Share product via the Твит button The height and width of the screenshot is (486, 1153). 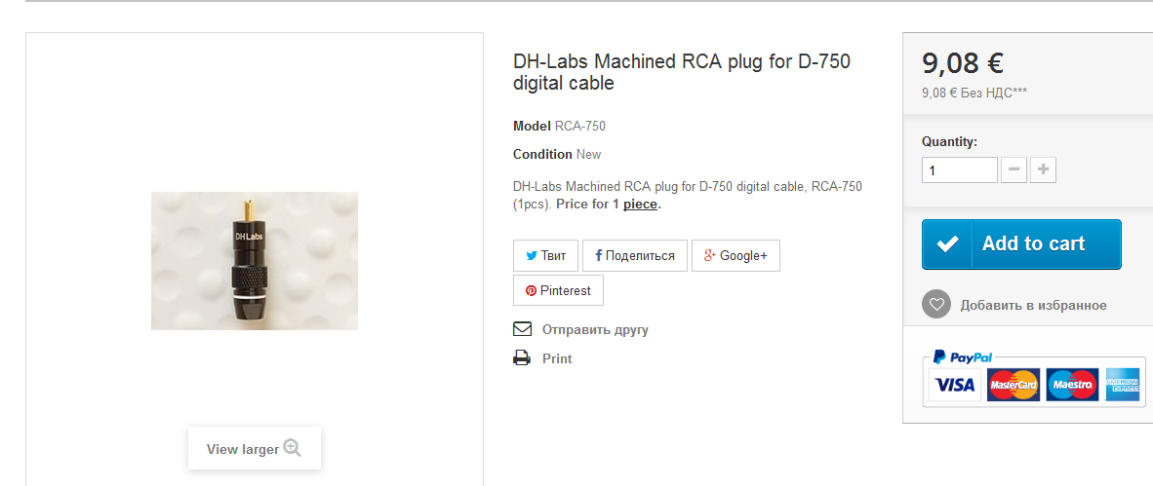click(x=546, y=256)
